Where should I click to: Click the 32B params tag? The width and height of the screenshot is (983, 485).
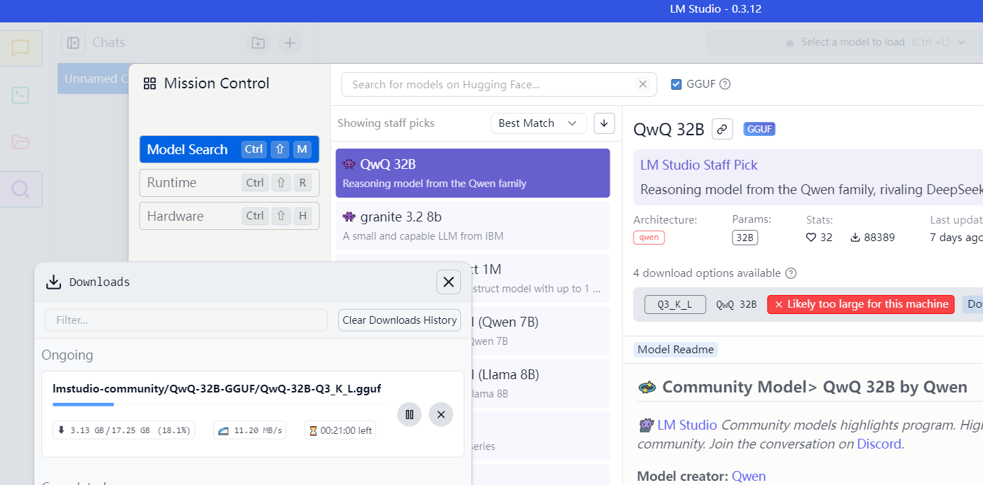[745, 238]
